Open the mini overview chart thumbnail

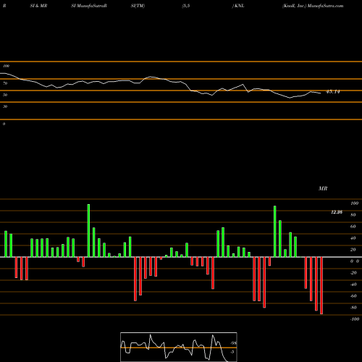(x=179, y=347)
